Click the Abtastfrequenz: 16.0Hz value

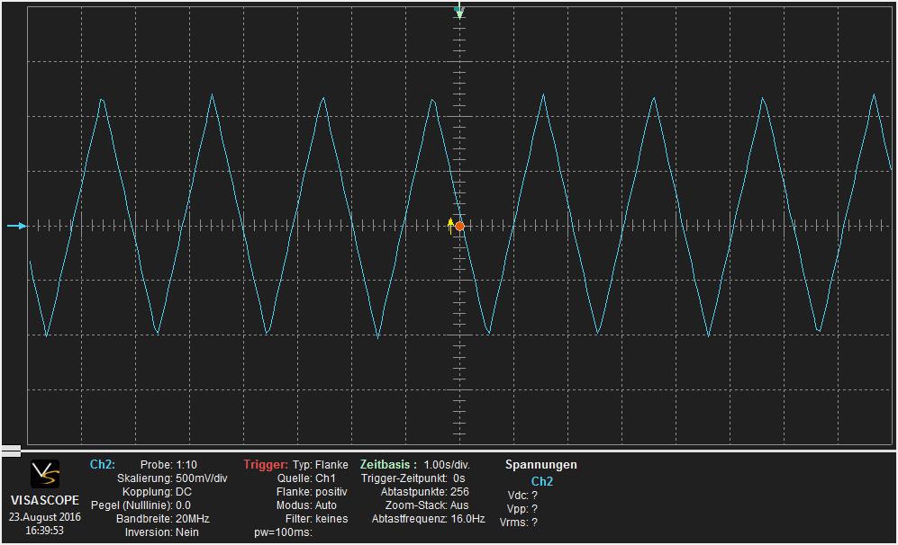(429, 519)
